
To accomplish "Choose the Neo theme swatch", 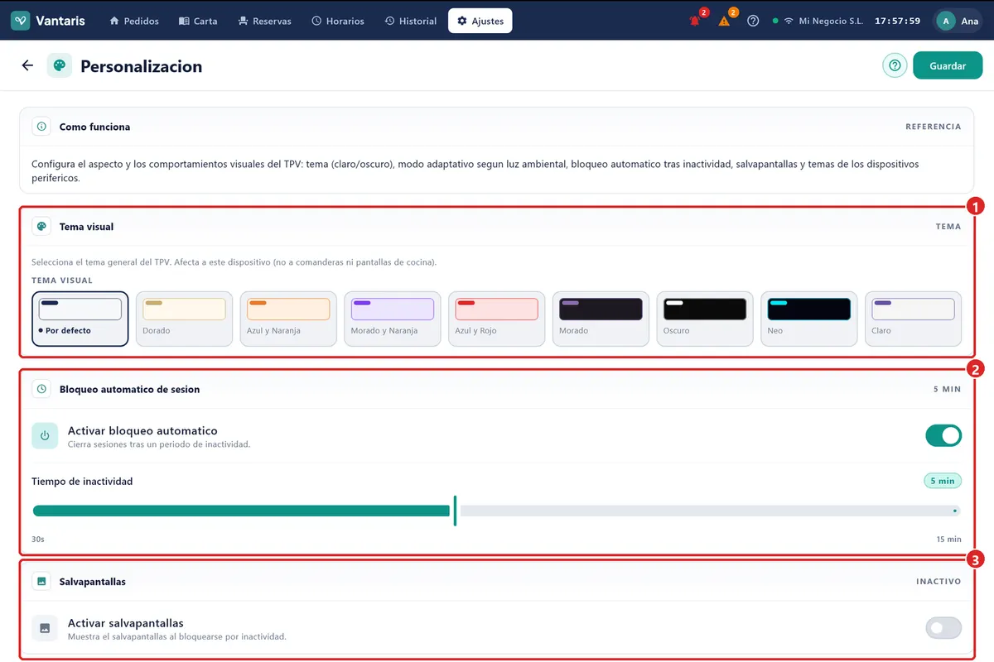I will pyautogui.click(x=808, y=319).
